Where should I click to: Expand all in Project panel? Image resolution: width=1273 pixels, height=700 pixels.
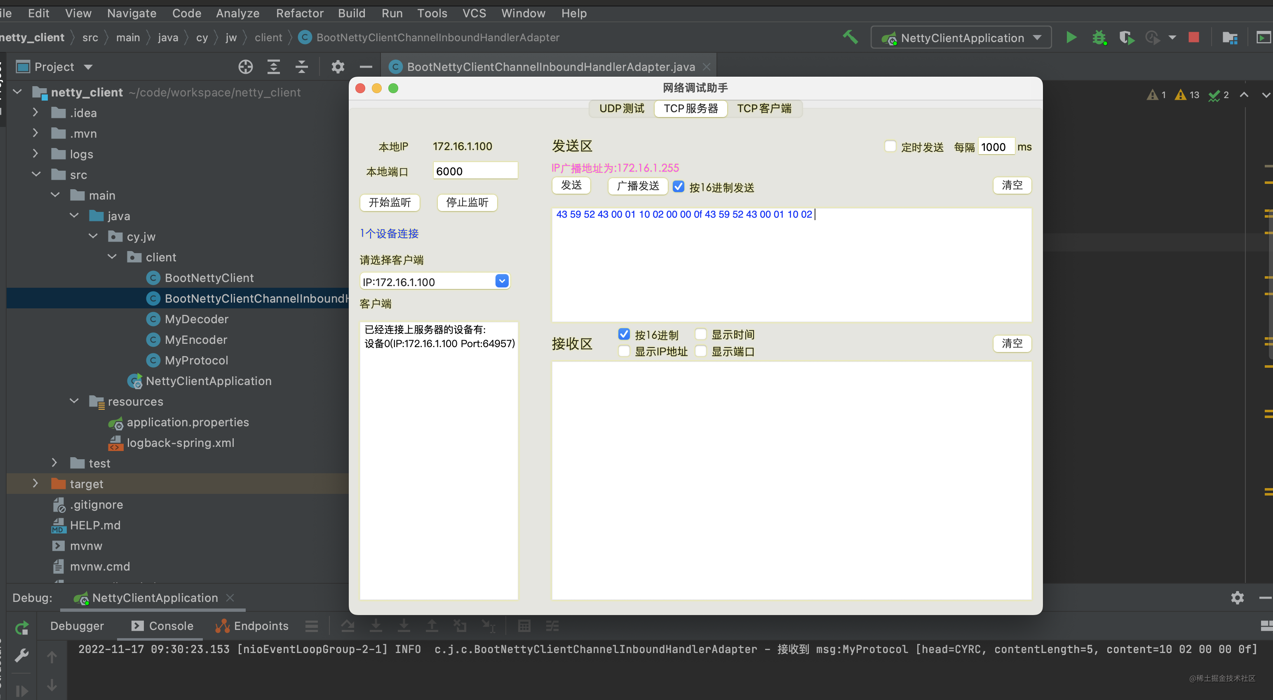273,67
